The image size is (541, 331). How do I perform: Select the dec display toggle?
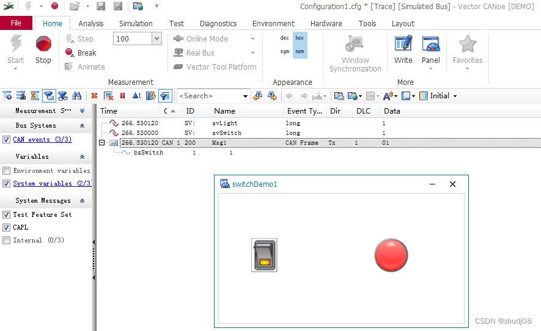tap(285, 38)
